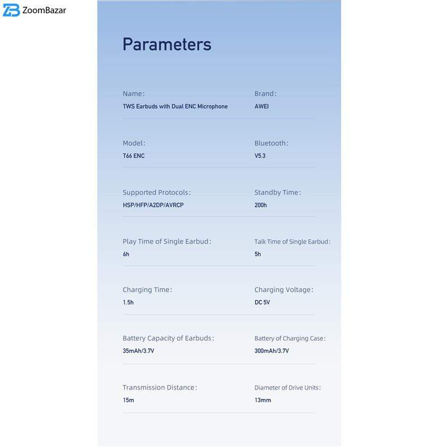Viewport: 447px width, 447px height.
Task: Select the 1.5h charging time value
Action: coord(128,302)
